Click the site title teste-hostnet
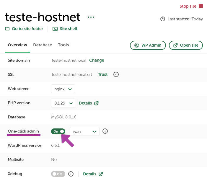The width and height of the screenshot is (207, 181). 43,17
